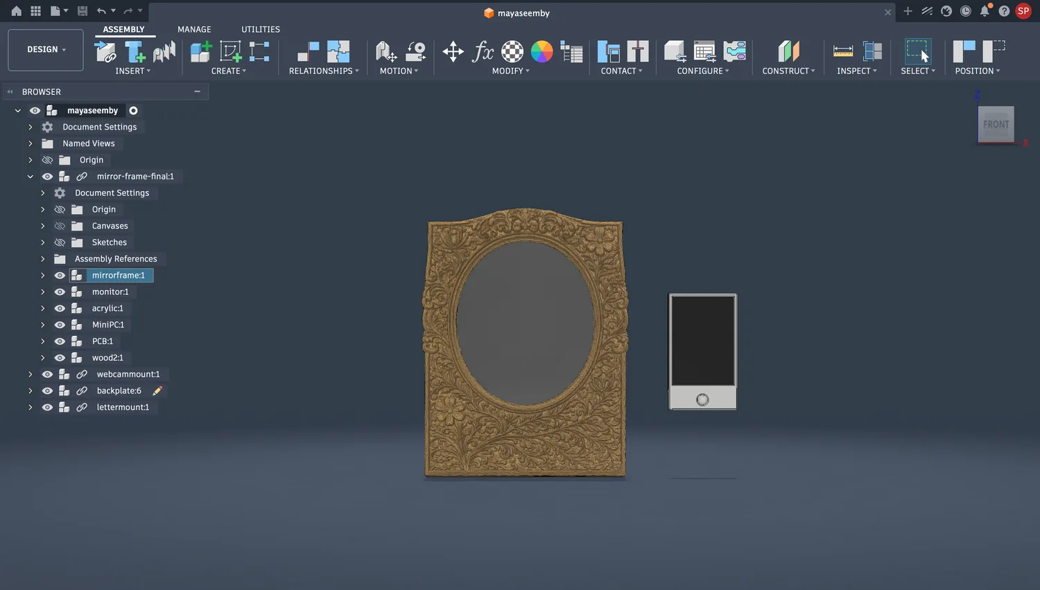Image resolution: width=1040 pixels, height=590 pixels.
Task: Expand the MiniPC:1 component
Action: coord(43,325)
